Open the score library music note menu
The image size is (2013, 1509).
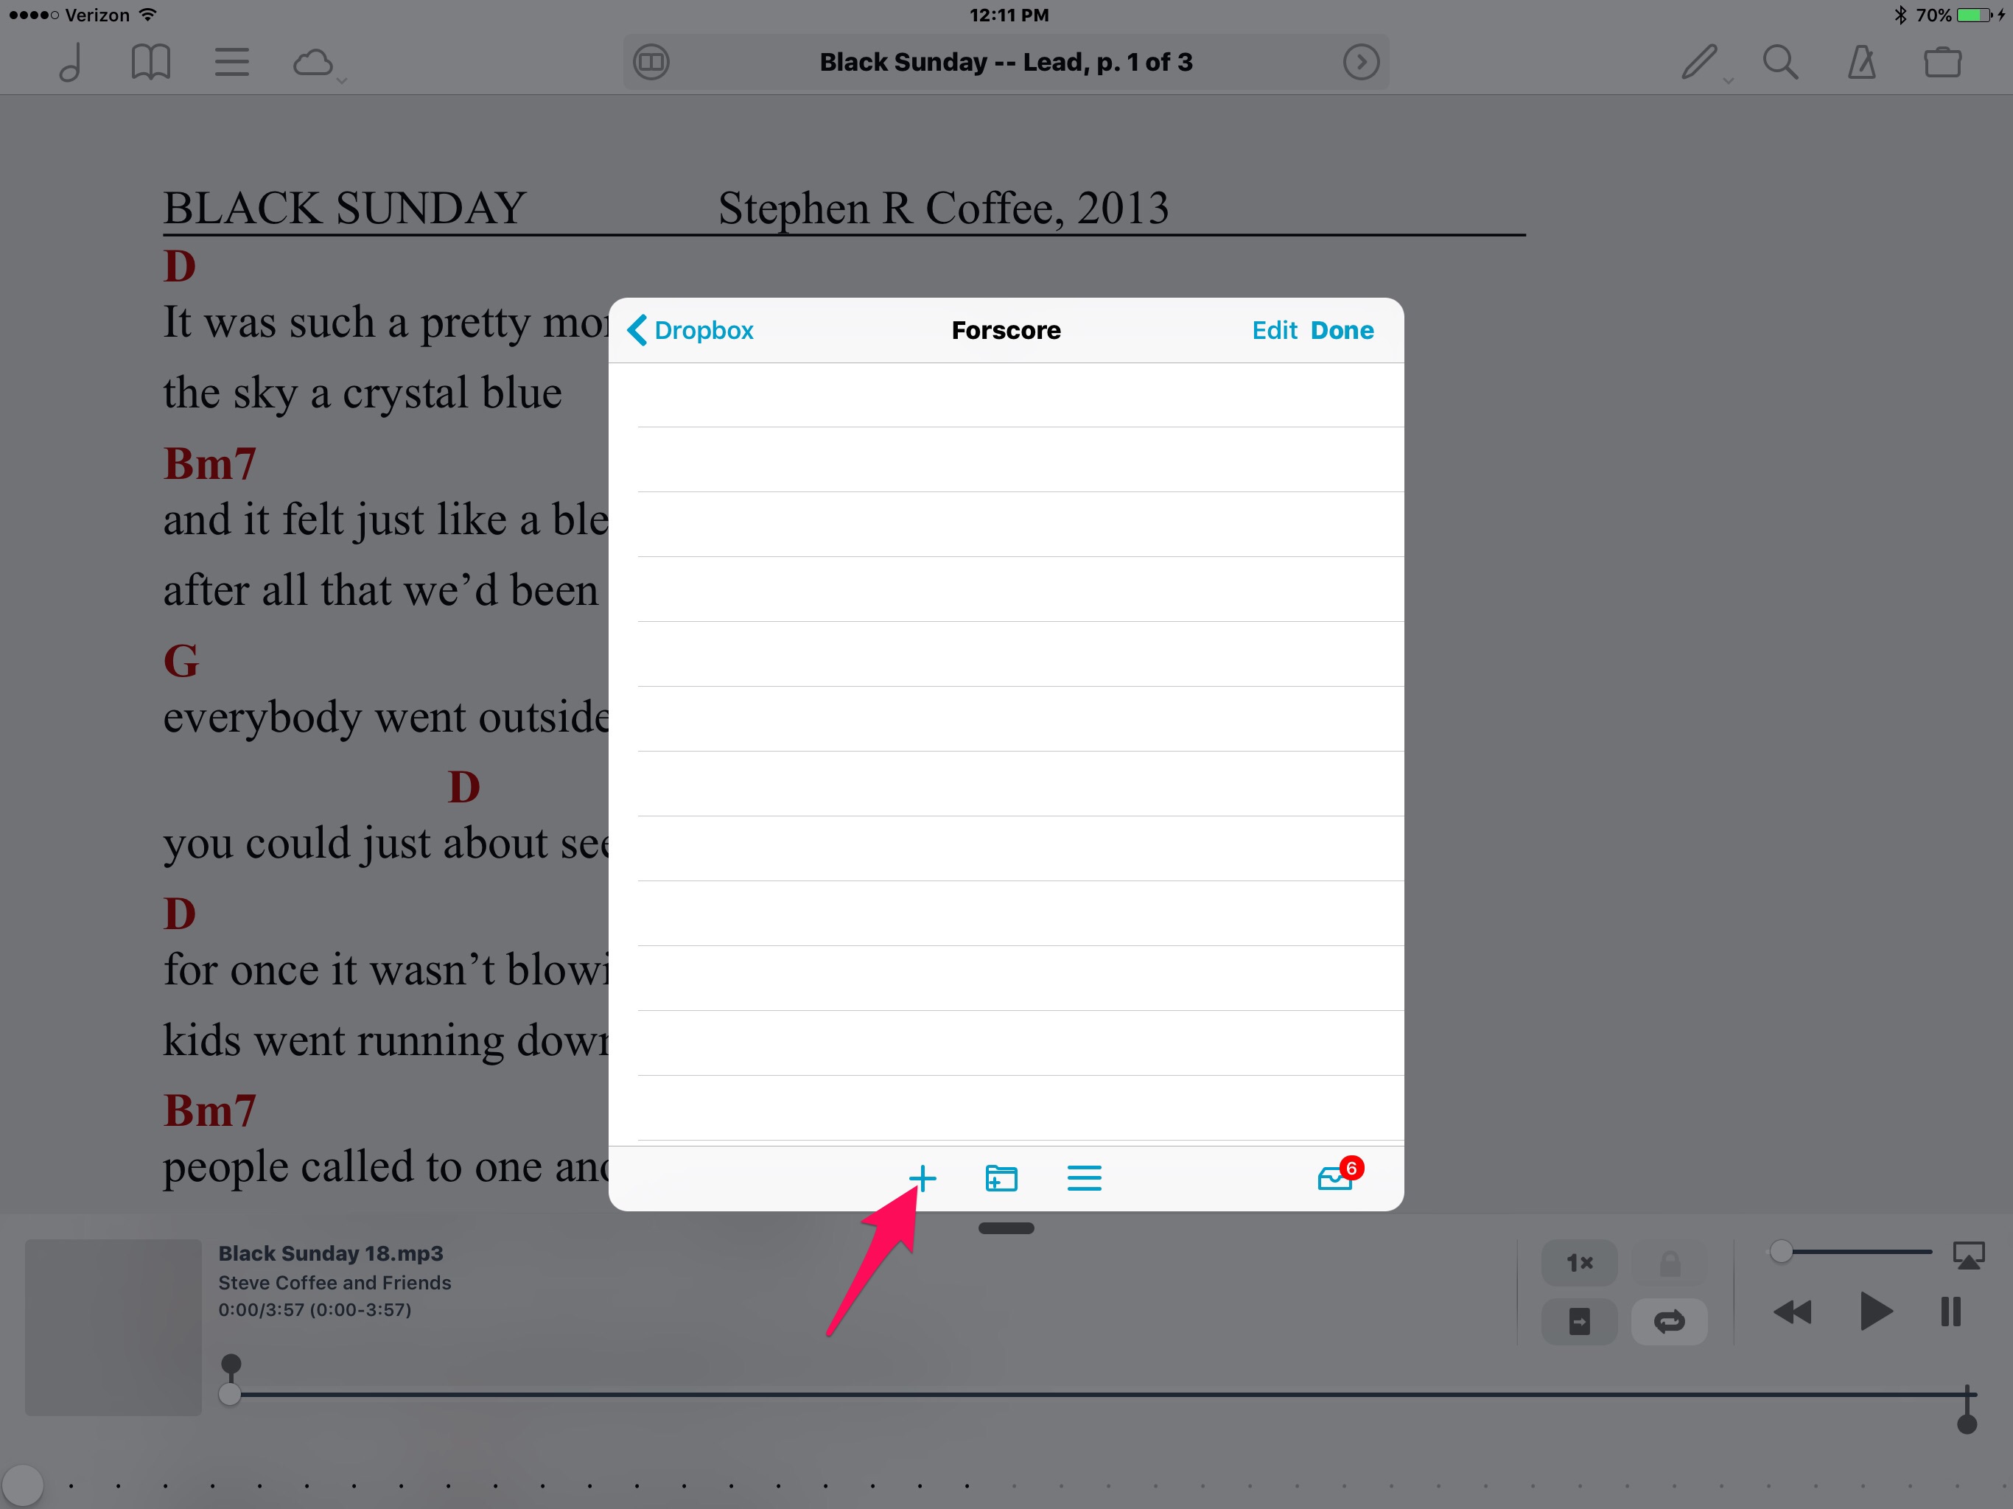[x=71, y=63]
